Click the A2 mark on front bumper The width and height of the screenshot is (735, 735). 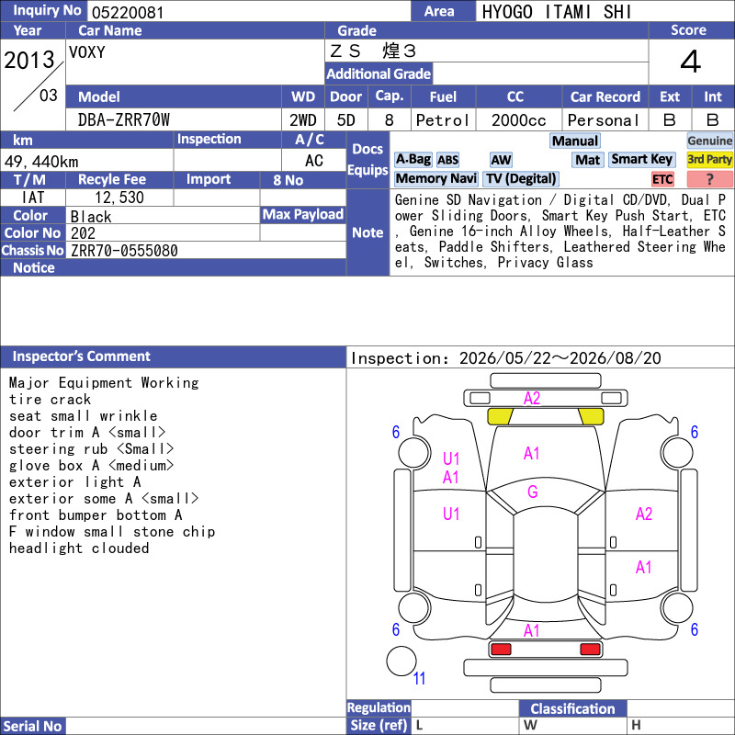532,399
